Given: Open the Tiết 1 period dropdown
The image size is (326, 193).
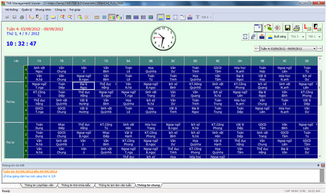Looking at the screenshot, I should 314,37.
